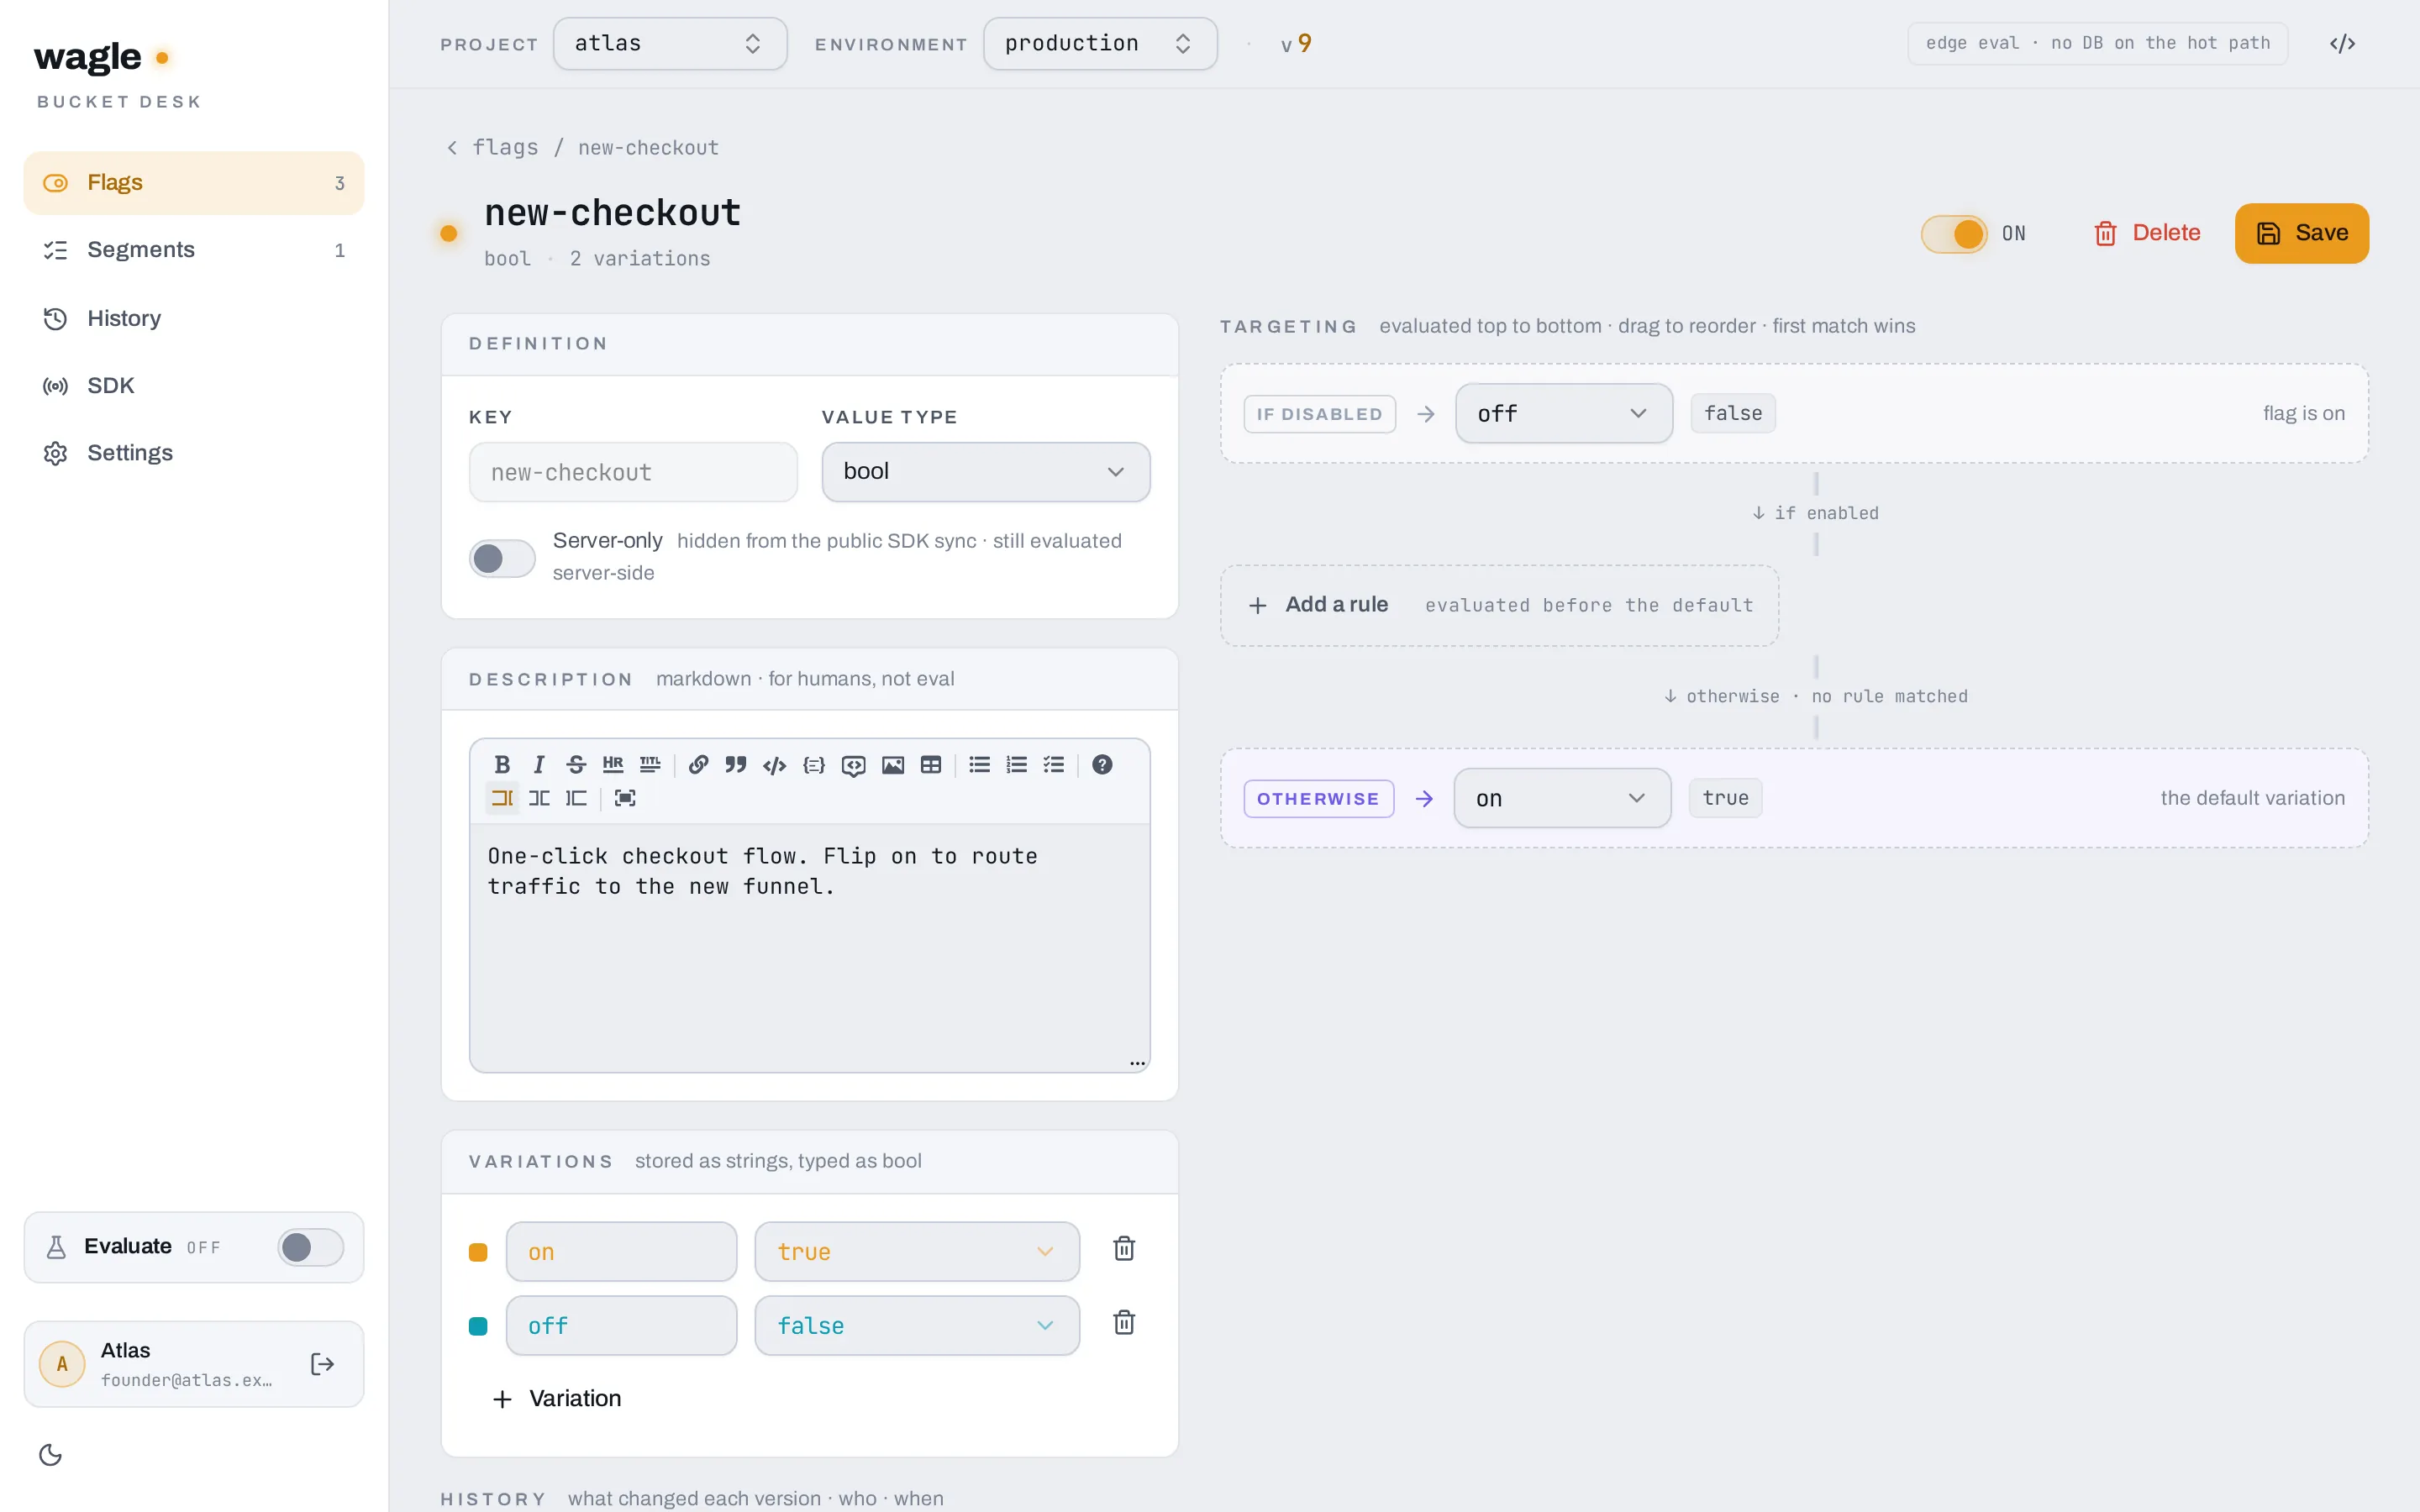Insert a bulleted list in description
Image resolution: width=2420 pixels, height=1512 pixels.
[980, 765]
